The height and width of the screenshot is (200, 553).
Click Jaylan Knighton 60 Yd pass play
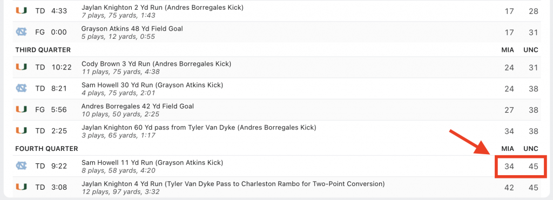[x=199, y=127]
